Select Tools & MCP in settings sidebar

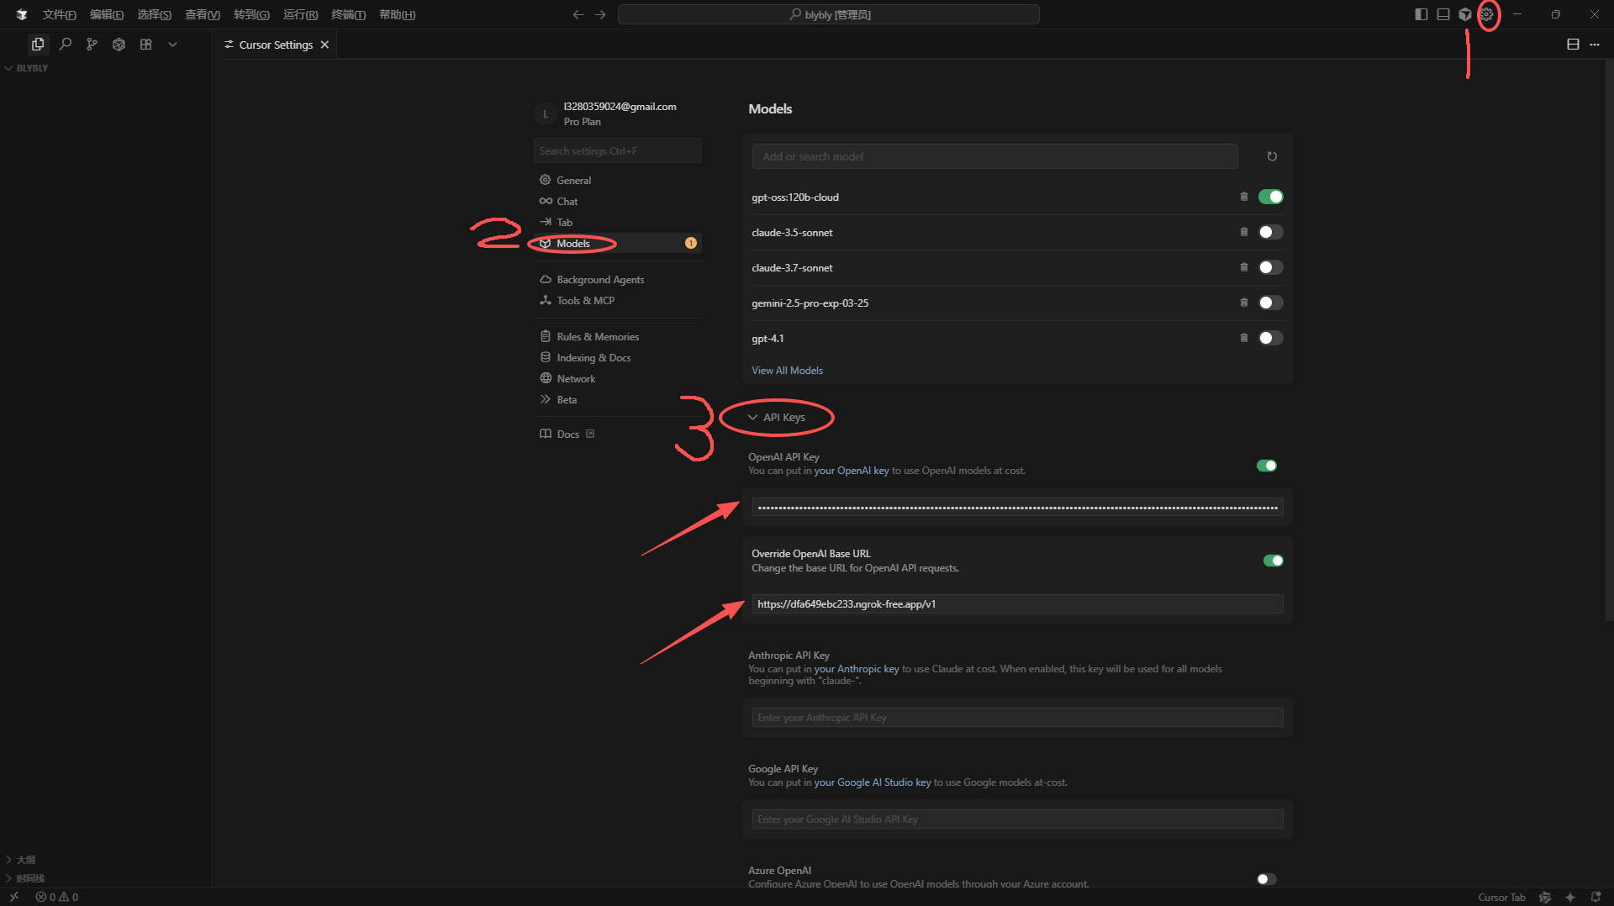pos(585,301)
